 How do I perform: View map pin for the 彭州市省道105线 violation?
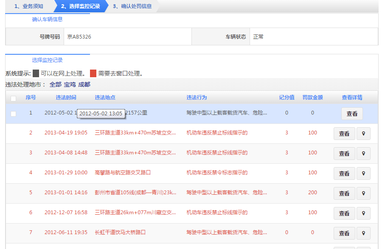click(363, 193)
